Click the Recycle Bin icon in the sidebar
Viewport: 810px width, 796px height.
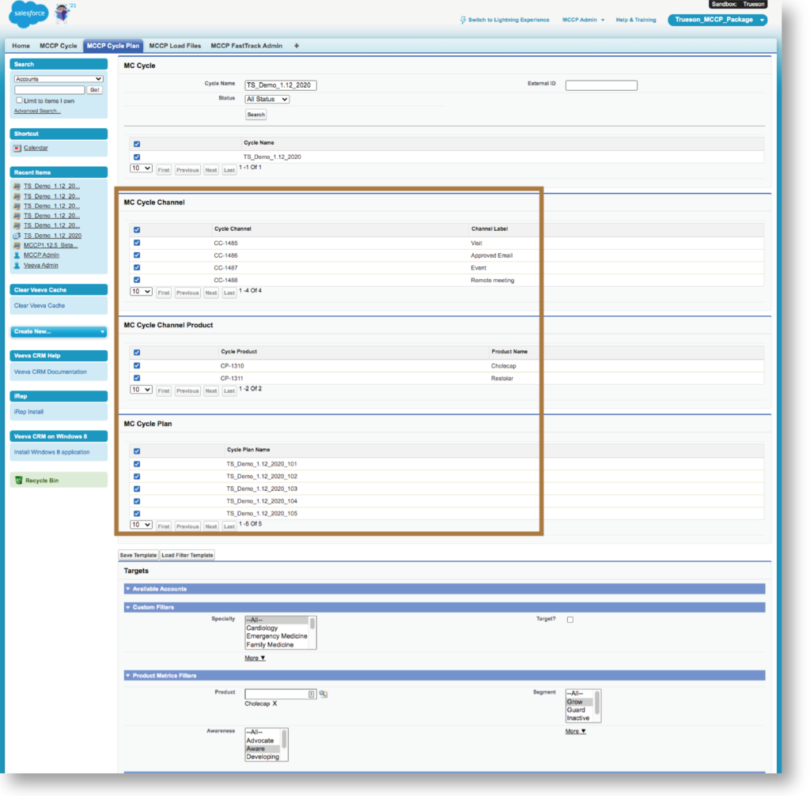click(19, 481)
